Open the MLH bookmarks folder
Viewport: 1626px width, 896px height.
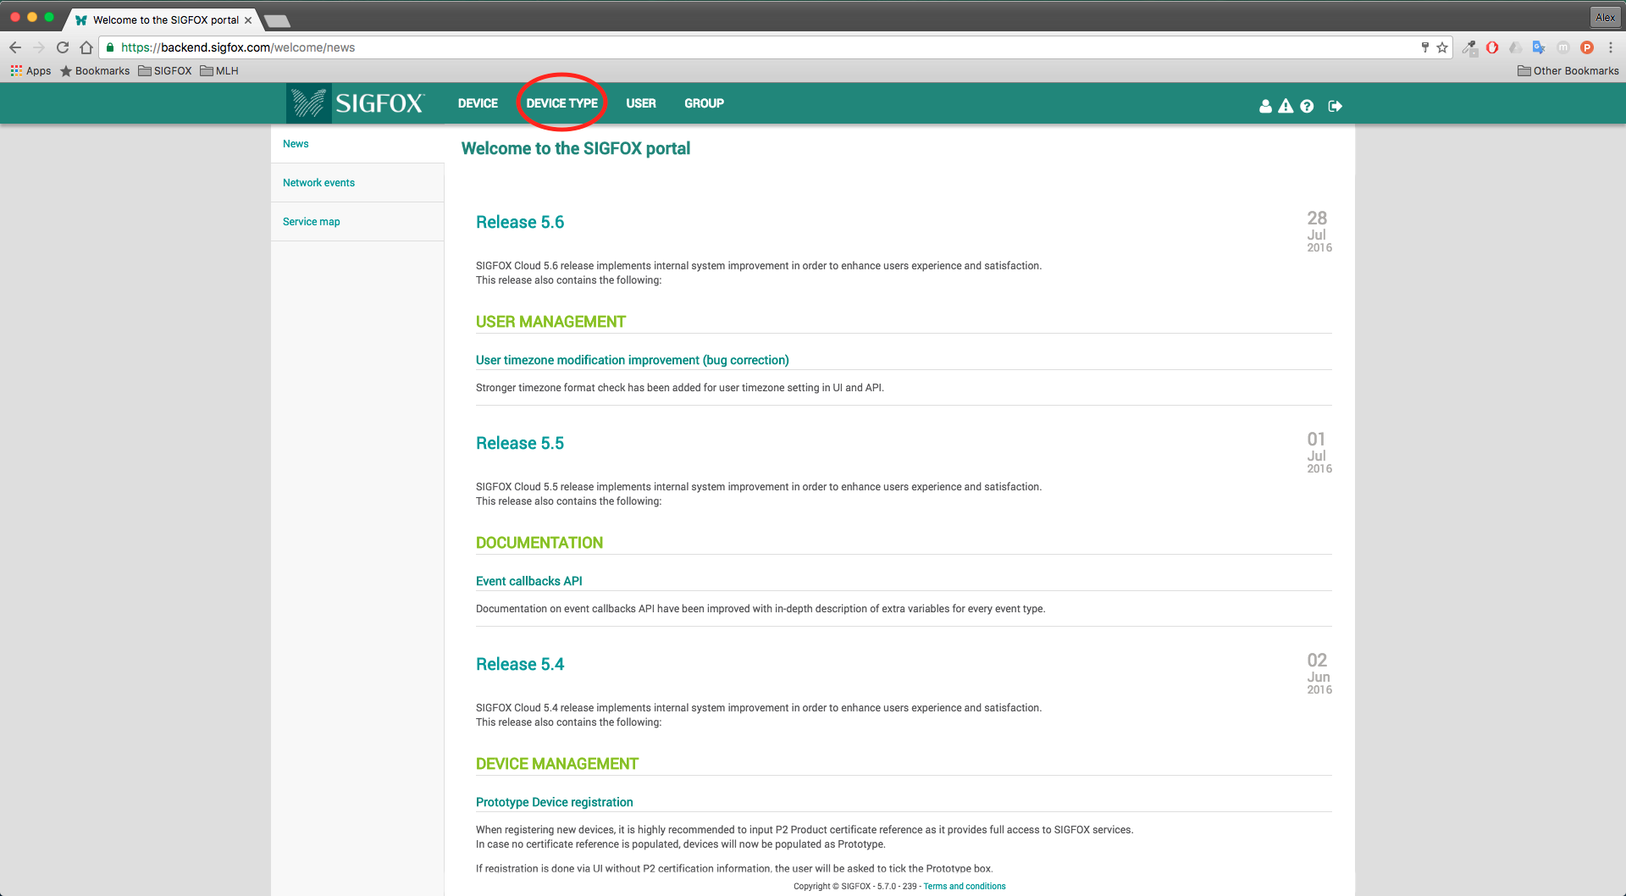[x=219, y=71]
